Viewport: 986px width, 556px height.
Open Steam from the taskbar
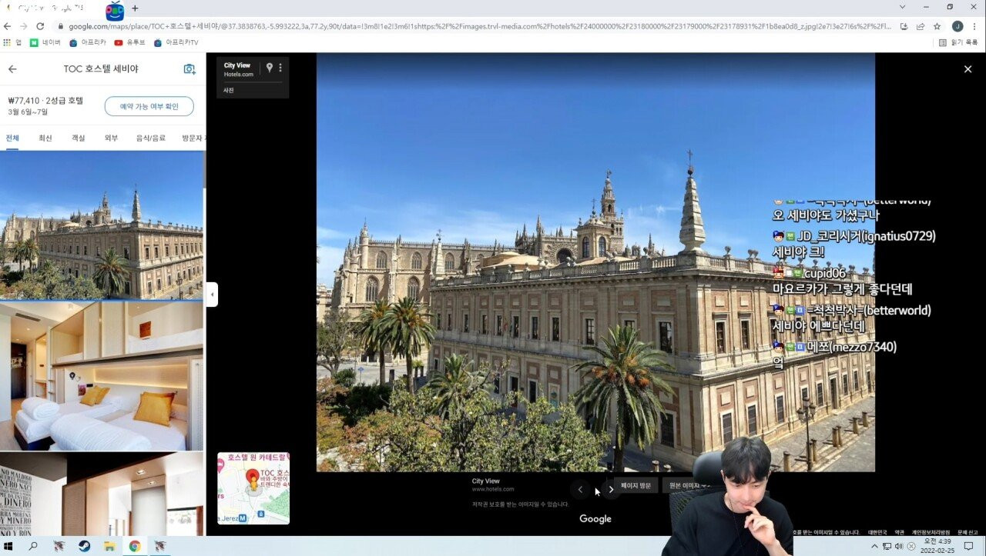pos(84,546)
